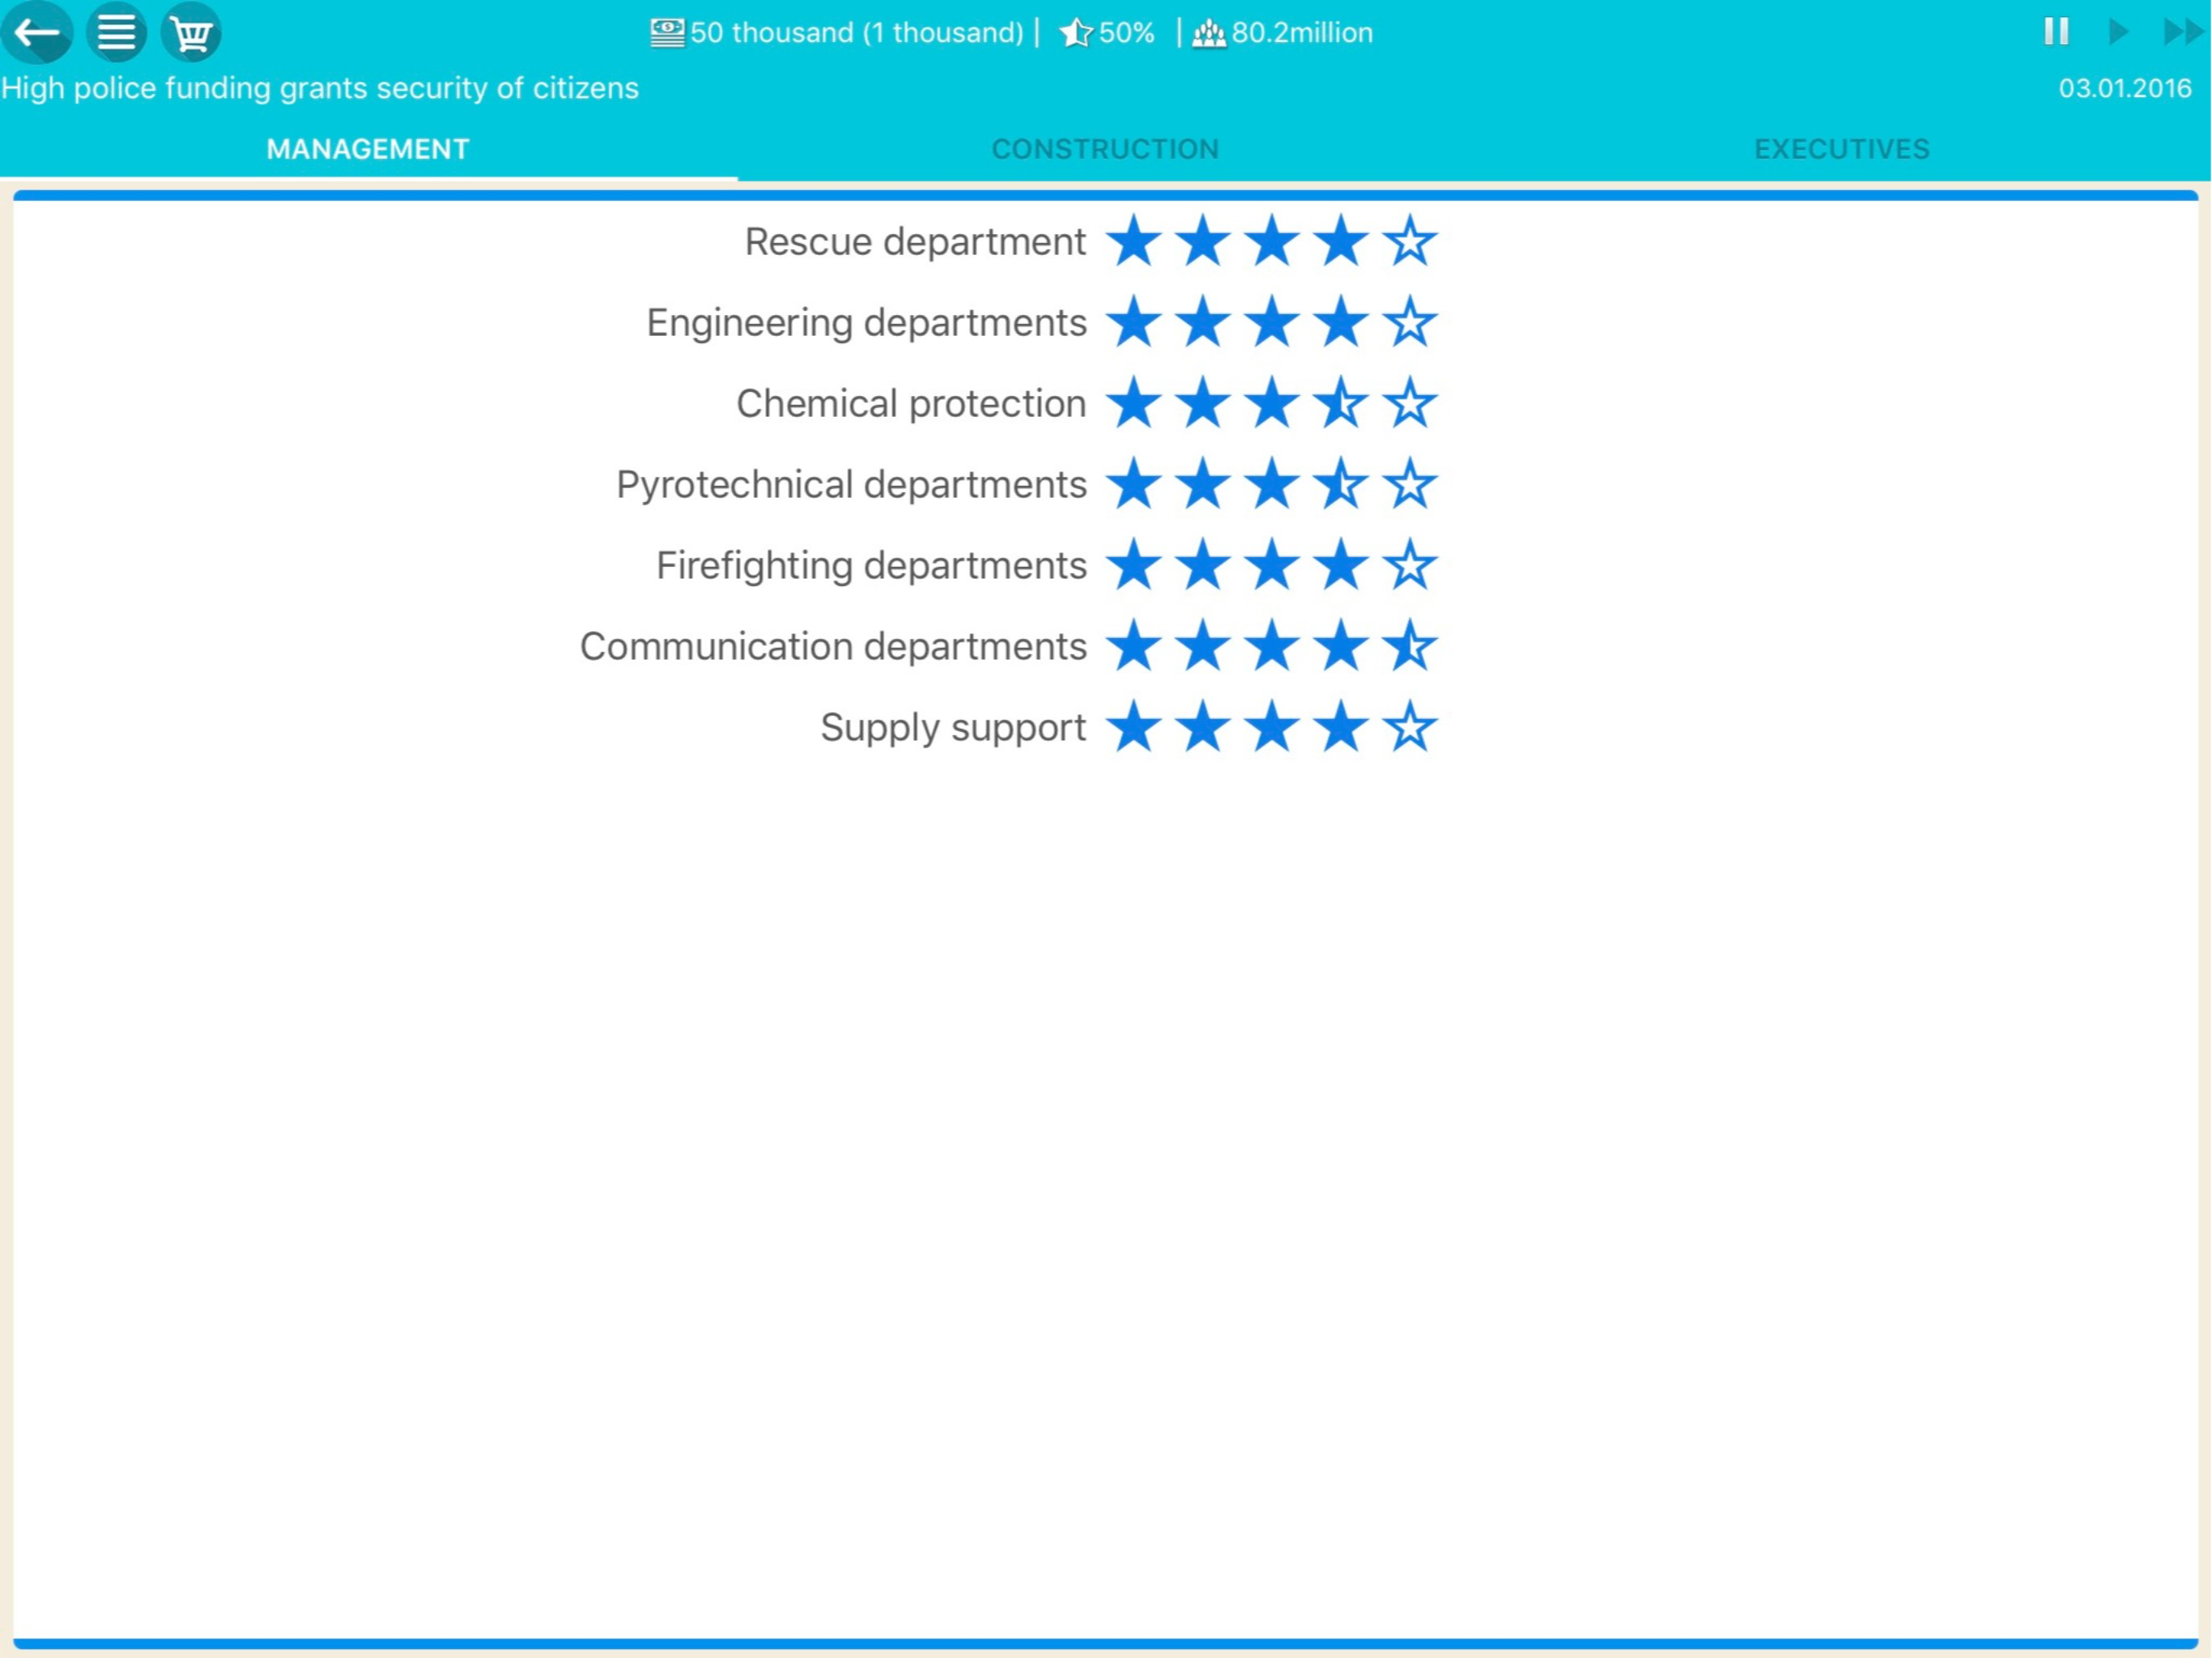This screenshot has height=1658, width=2212.
Task: Select the Rescue department row label
Action: click(915, 242)
